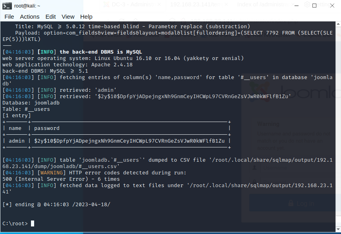Click the 'admin' value in table row
The height and width of the screenshot is (234, 341).
click(17, 141)
